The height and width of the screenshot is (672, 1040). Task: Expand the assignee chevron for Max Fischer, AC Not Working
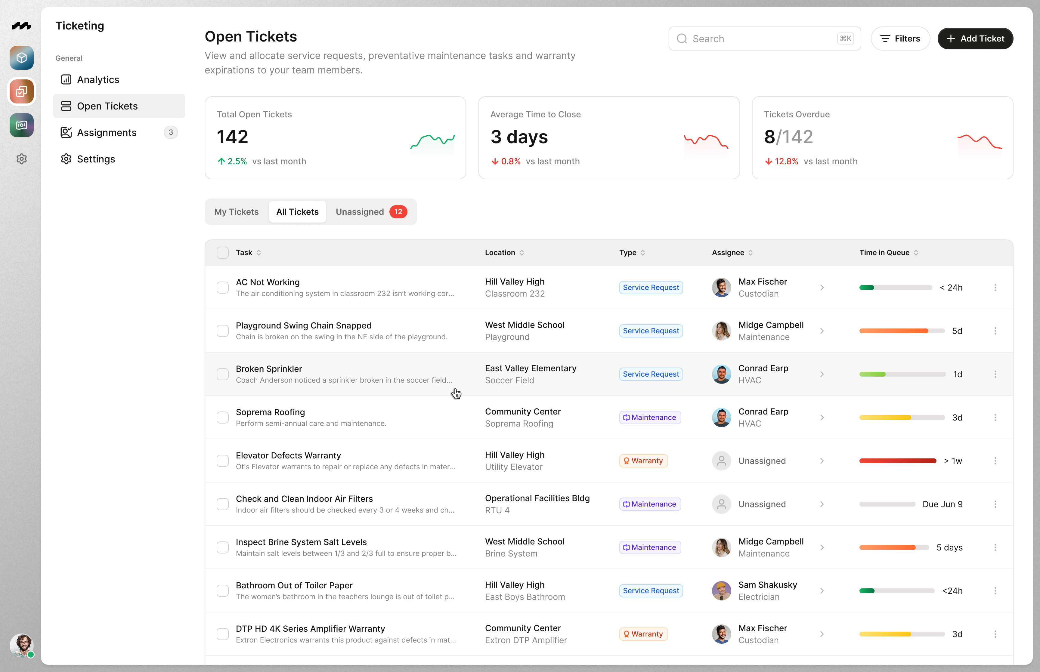click(822, 288)
